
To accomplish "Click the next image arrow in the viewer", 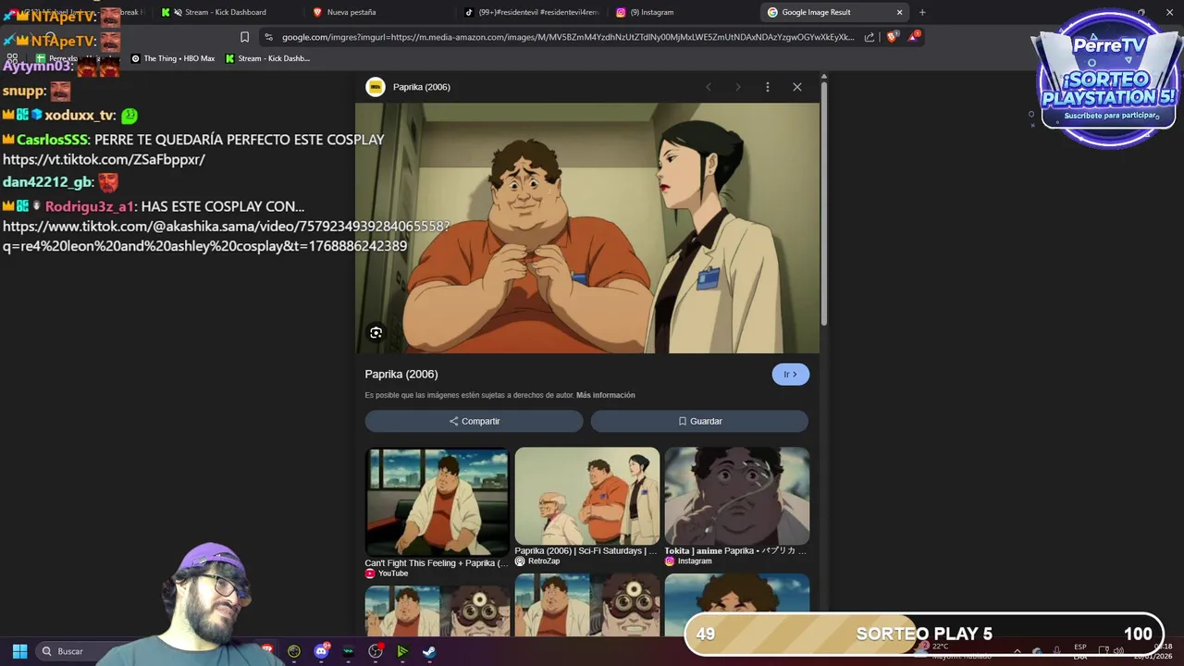I will pyautogui.click(x=738, y=87).
